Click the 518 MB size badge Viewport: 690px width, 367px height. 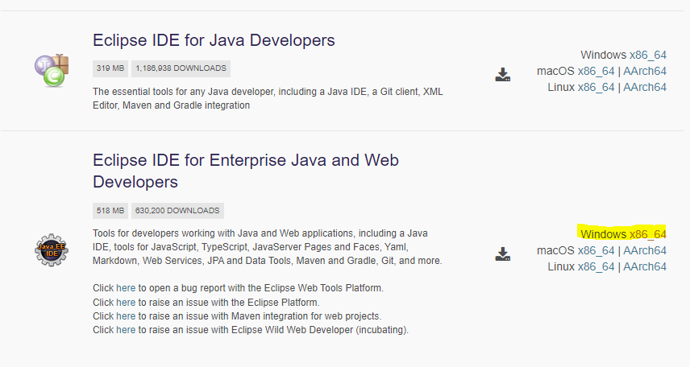point(110,211)
